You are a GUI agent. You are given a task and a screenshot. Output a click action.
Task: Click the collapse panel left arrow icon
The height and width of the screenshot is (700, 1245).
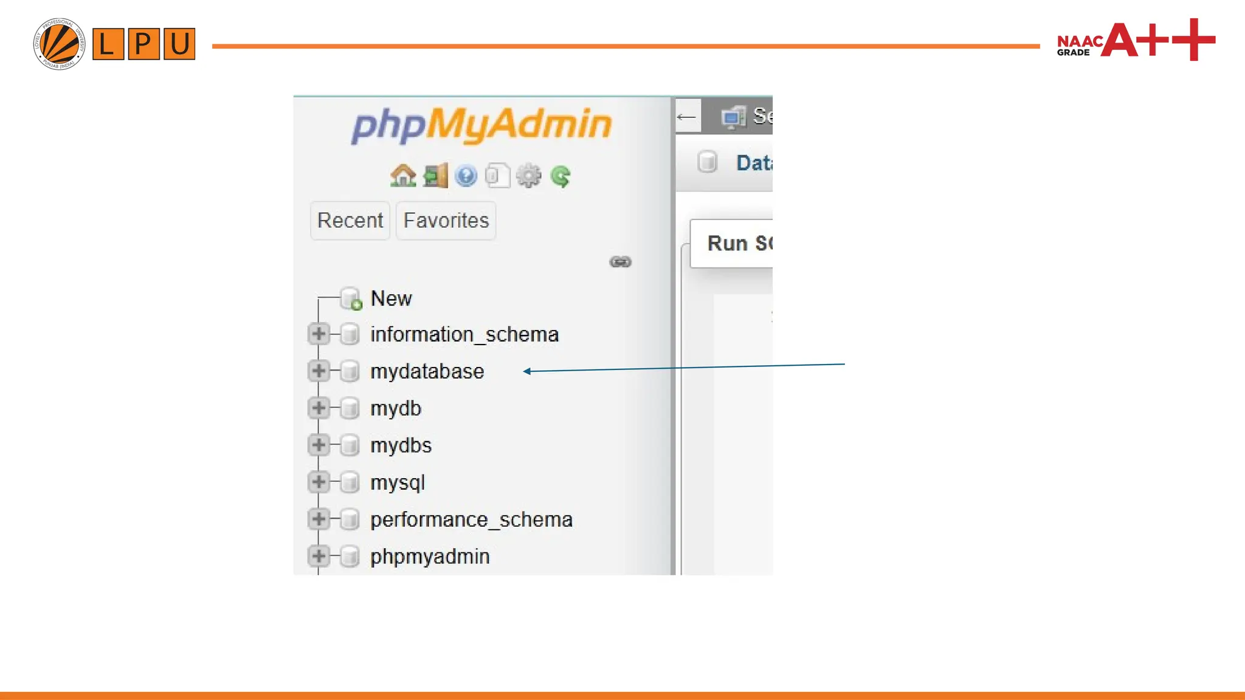[x=687, y=117]
